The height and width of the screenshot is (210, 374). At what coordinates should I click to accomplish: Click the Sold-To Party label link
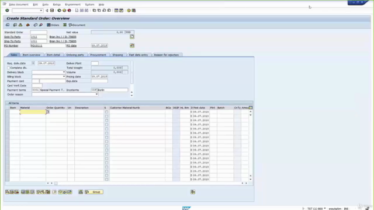(x=12, y=37)
